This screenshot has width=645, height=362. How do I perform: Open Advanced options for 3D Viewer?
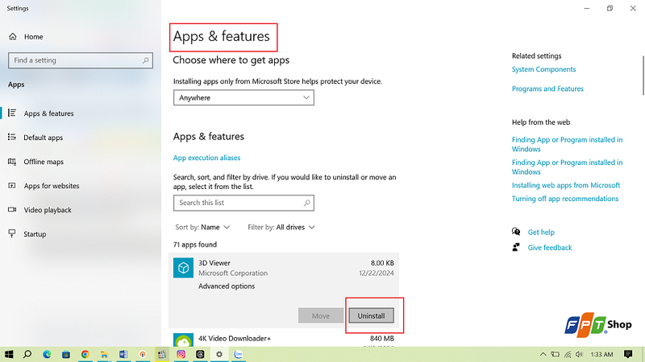pyautogui.click(x=227, y=286)
